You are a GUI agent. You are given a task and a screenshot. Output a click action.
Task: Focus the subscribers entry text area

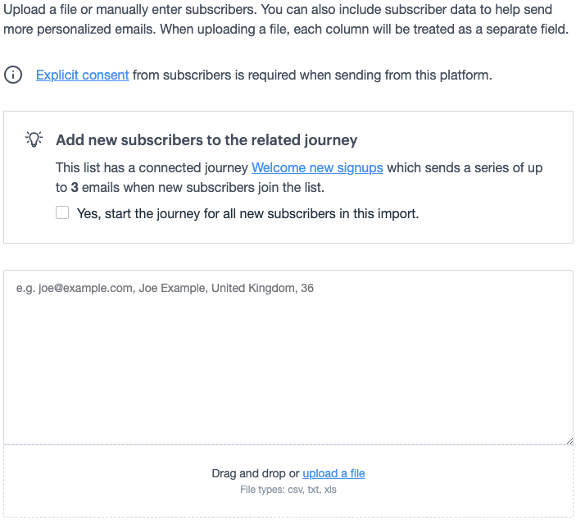coord(288,361)
